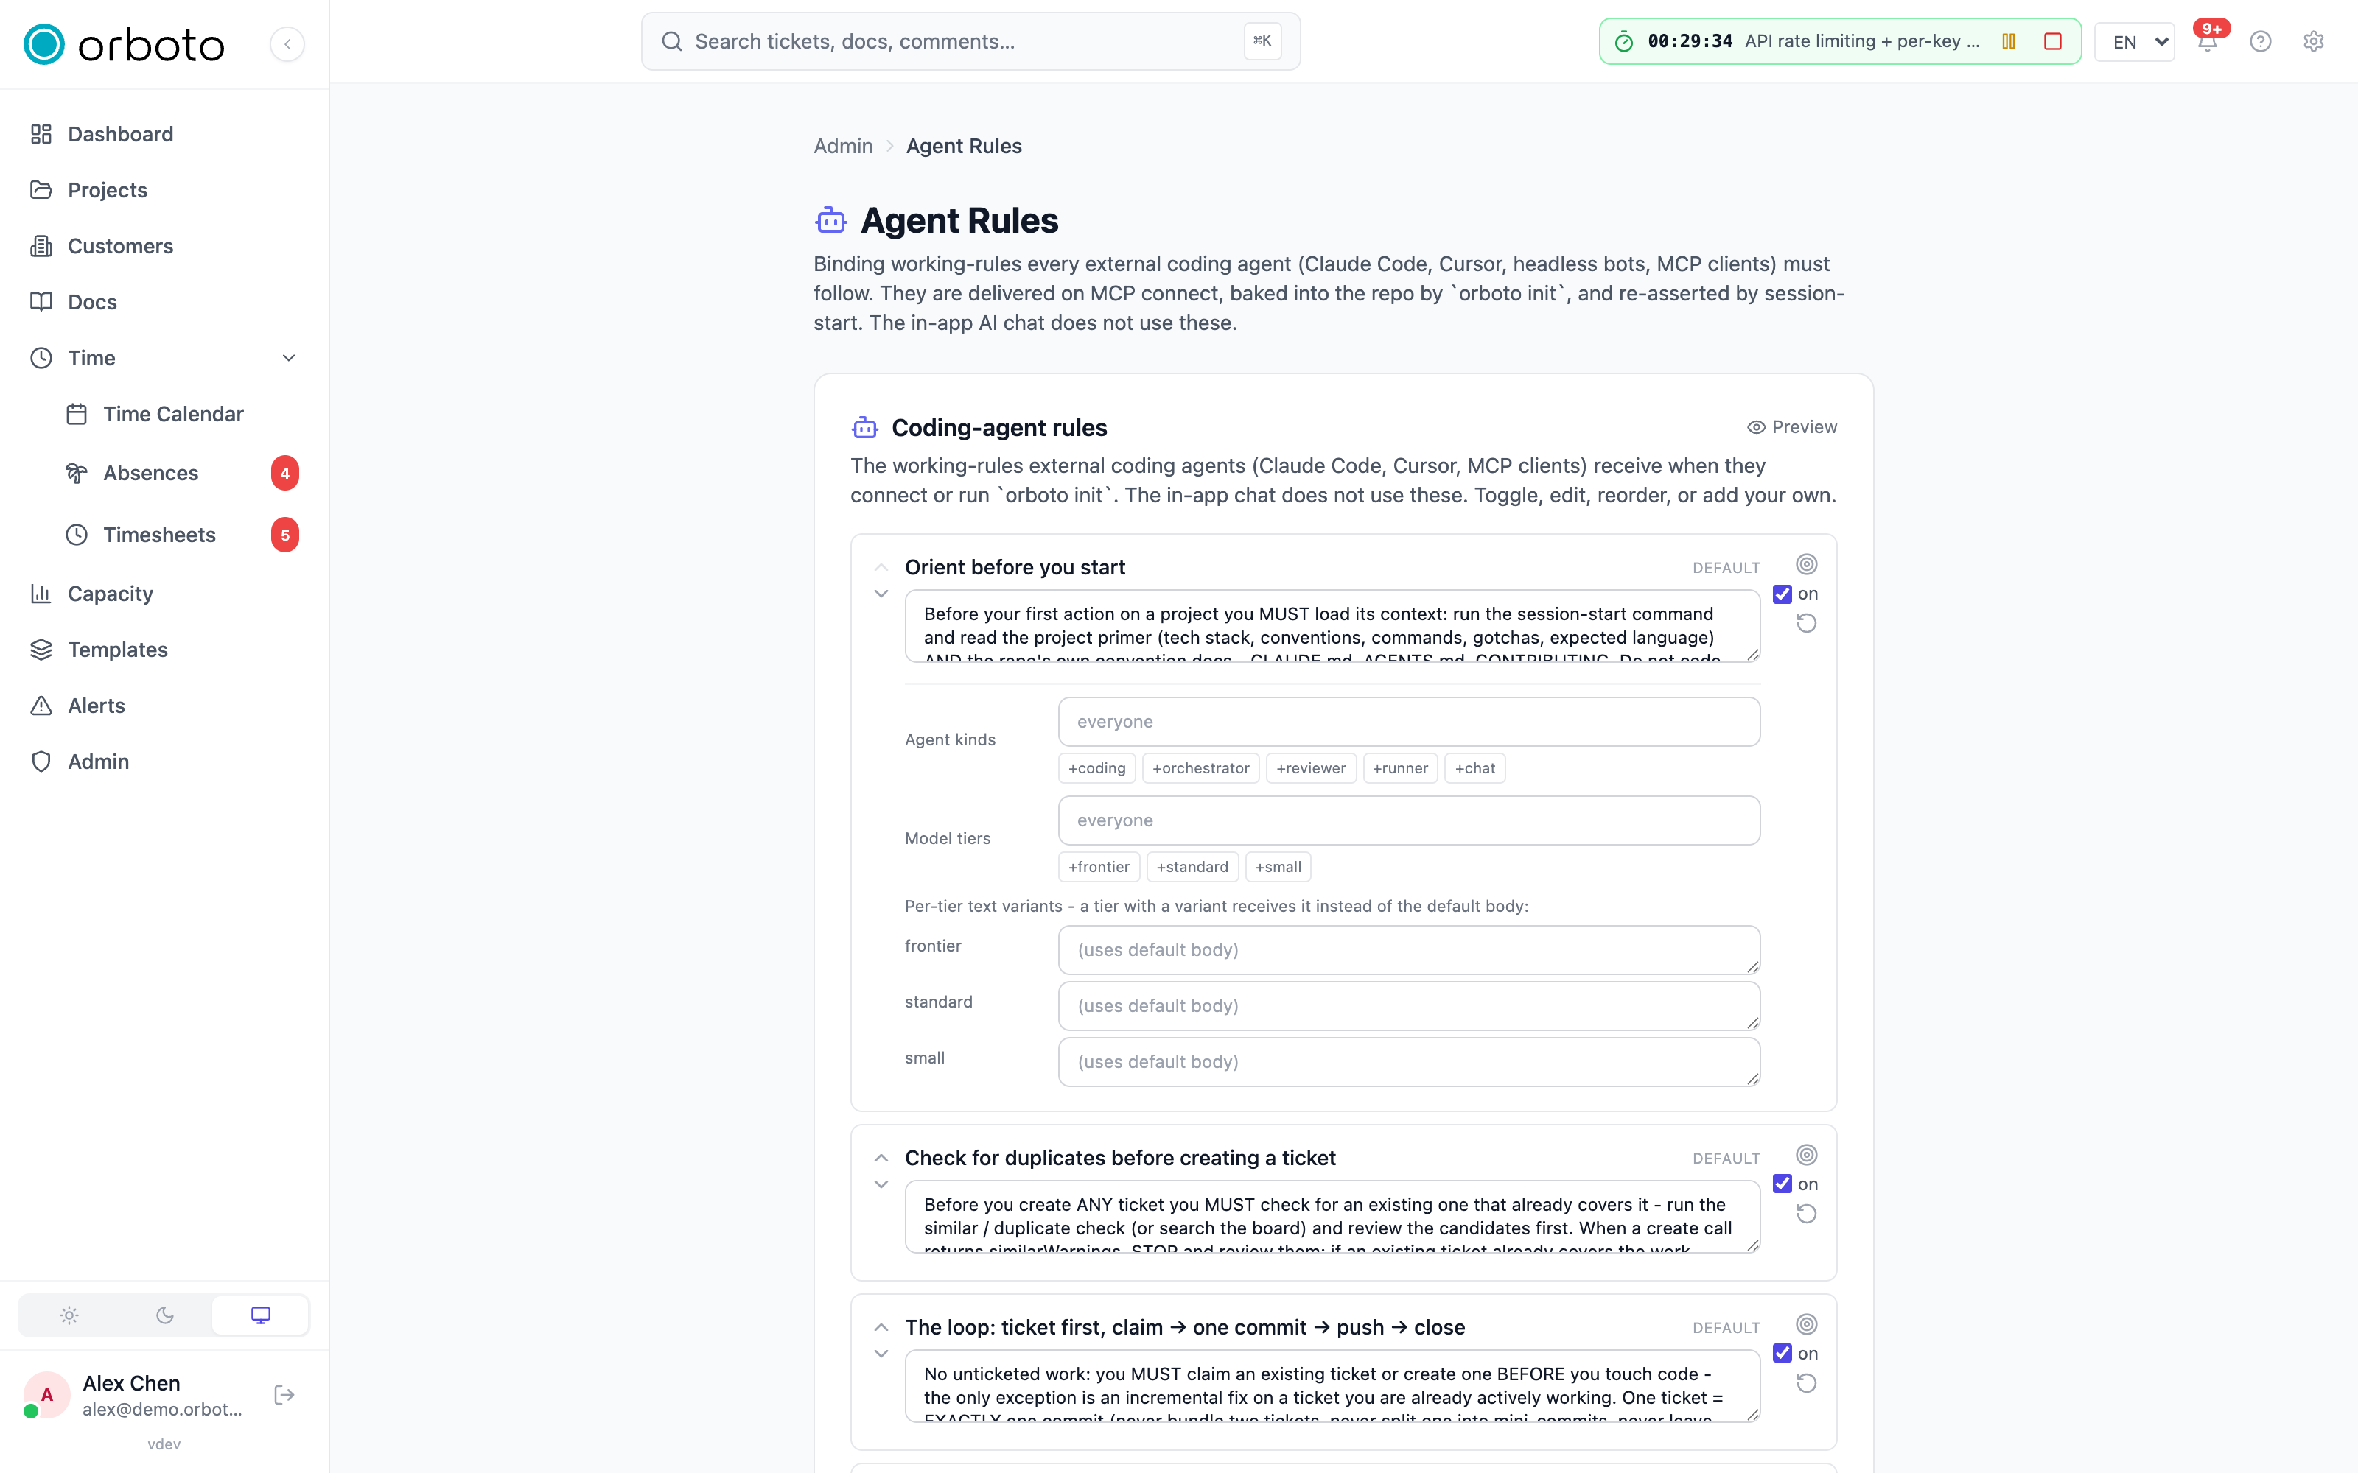The image size is (2358, 1473).
Task: Add the +chat agent kind chip
Action: point(1475,769)
